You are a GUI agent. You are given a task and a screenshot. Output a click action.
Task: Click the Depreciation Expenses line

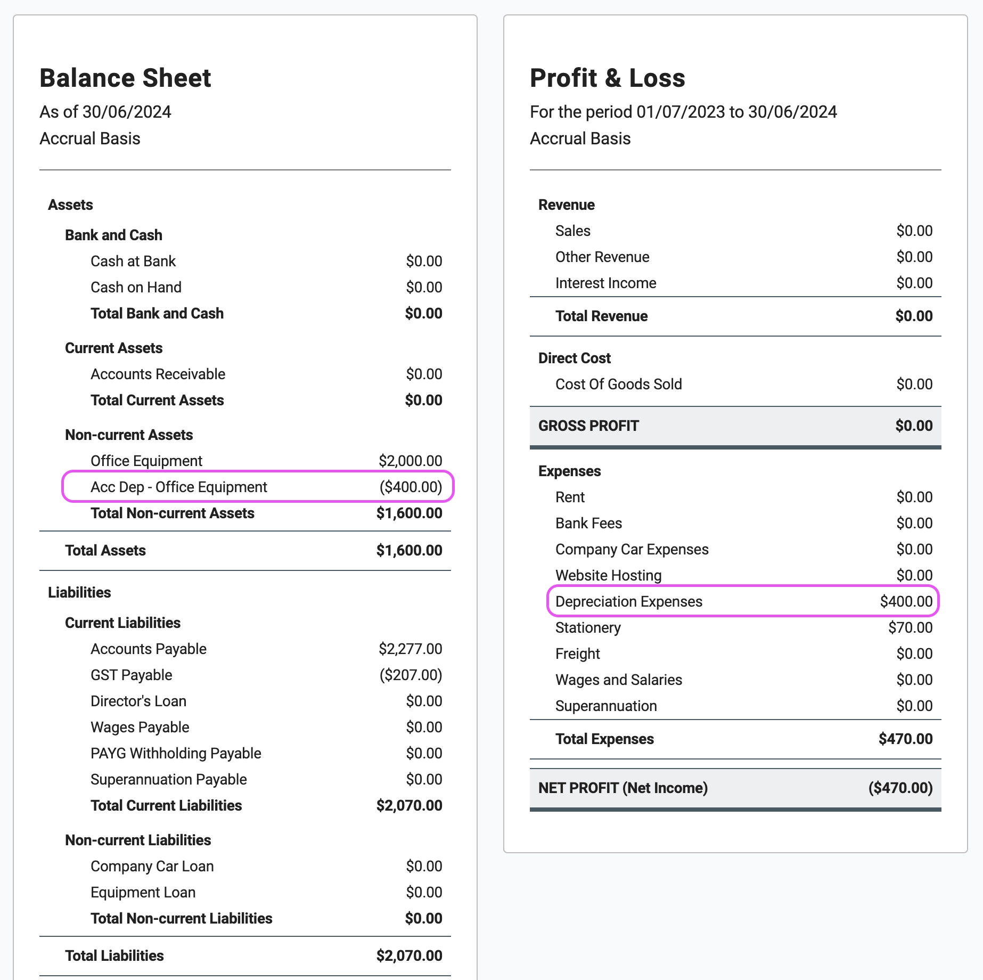point(743,601)
